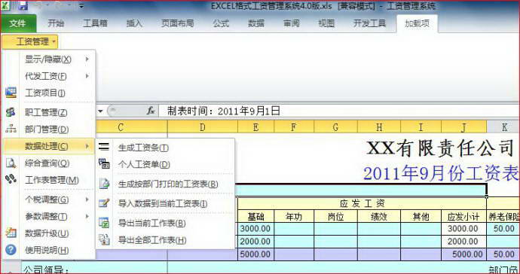Click the formula bar showing 制表时间
Screen dimensions: 520x274
[x=339, y=111]
